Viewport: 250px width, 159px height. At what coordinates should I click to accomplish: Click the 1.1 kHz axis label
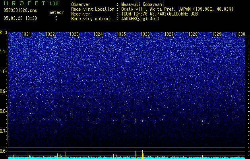pos(4,52)
